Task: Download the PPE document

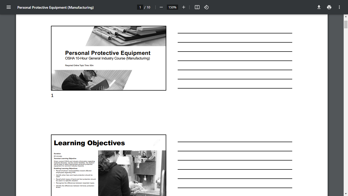Action: click(x=319, y=7)
